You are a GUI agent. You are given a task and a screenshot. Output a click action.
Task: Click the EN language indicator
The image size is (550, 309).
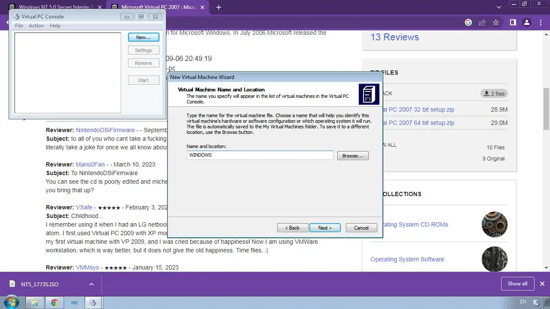point(523,302)
